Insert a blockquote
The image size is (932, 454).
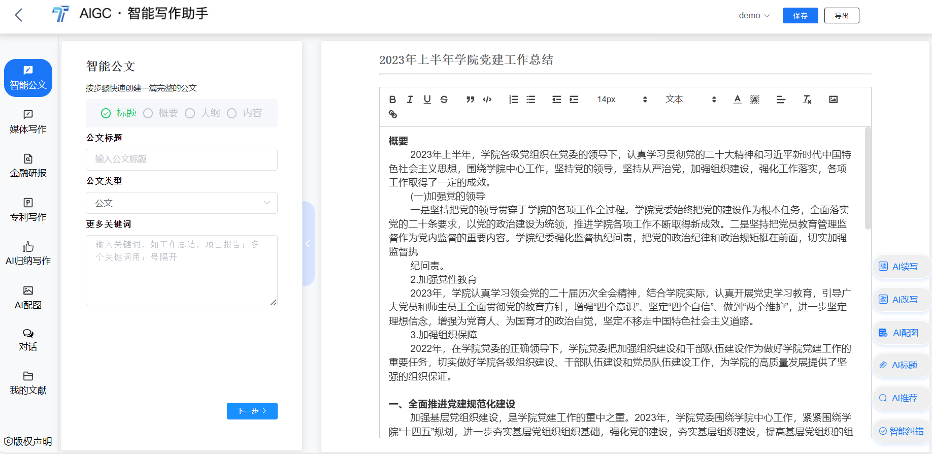click(471, 100)
